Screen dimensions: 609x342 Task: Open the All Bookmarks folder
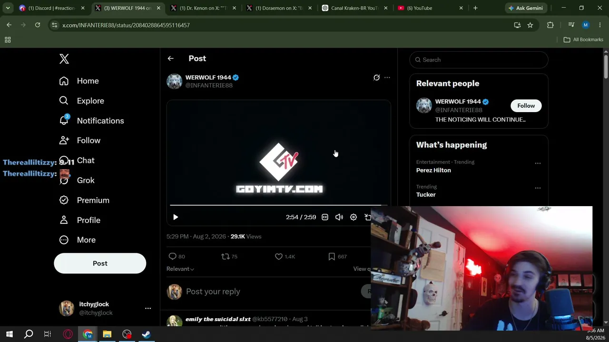pyautogui.click(x=583, y=39)
